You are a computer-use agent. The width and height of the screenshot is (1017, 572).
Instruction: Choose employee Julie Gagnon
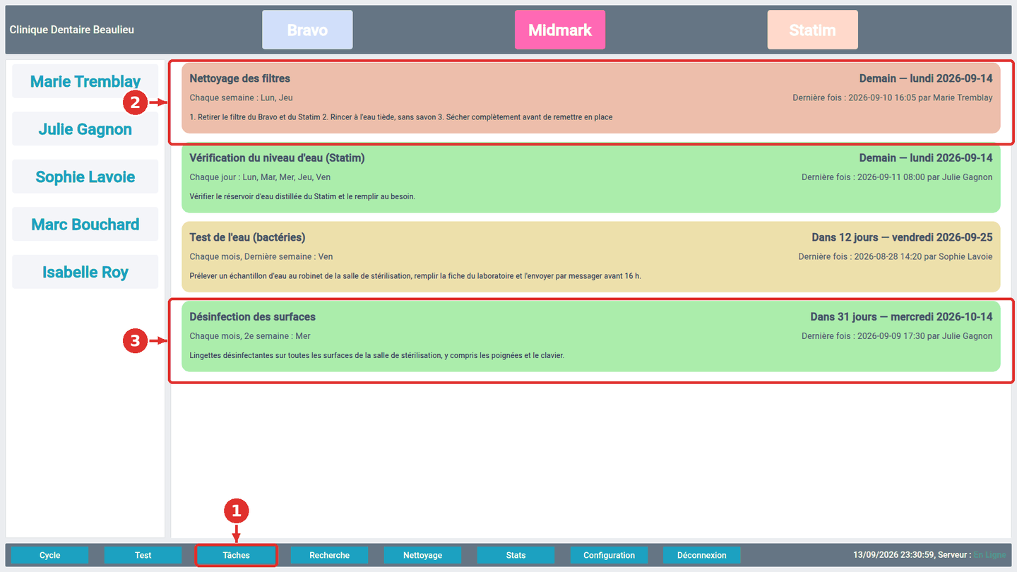(x=85, y=129)
